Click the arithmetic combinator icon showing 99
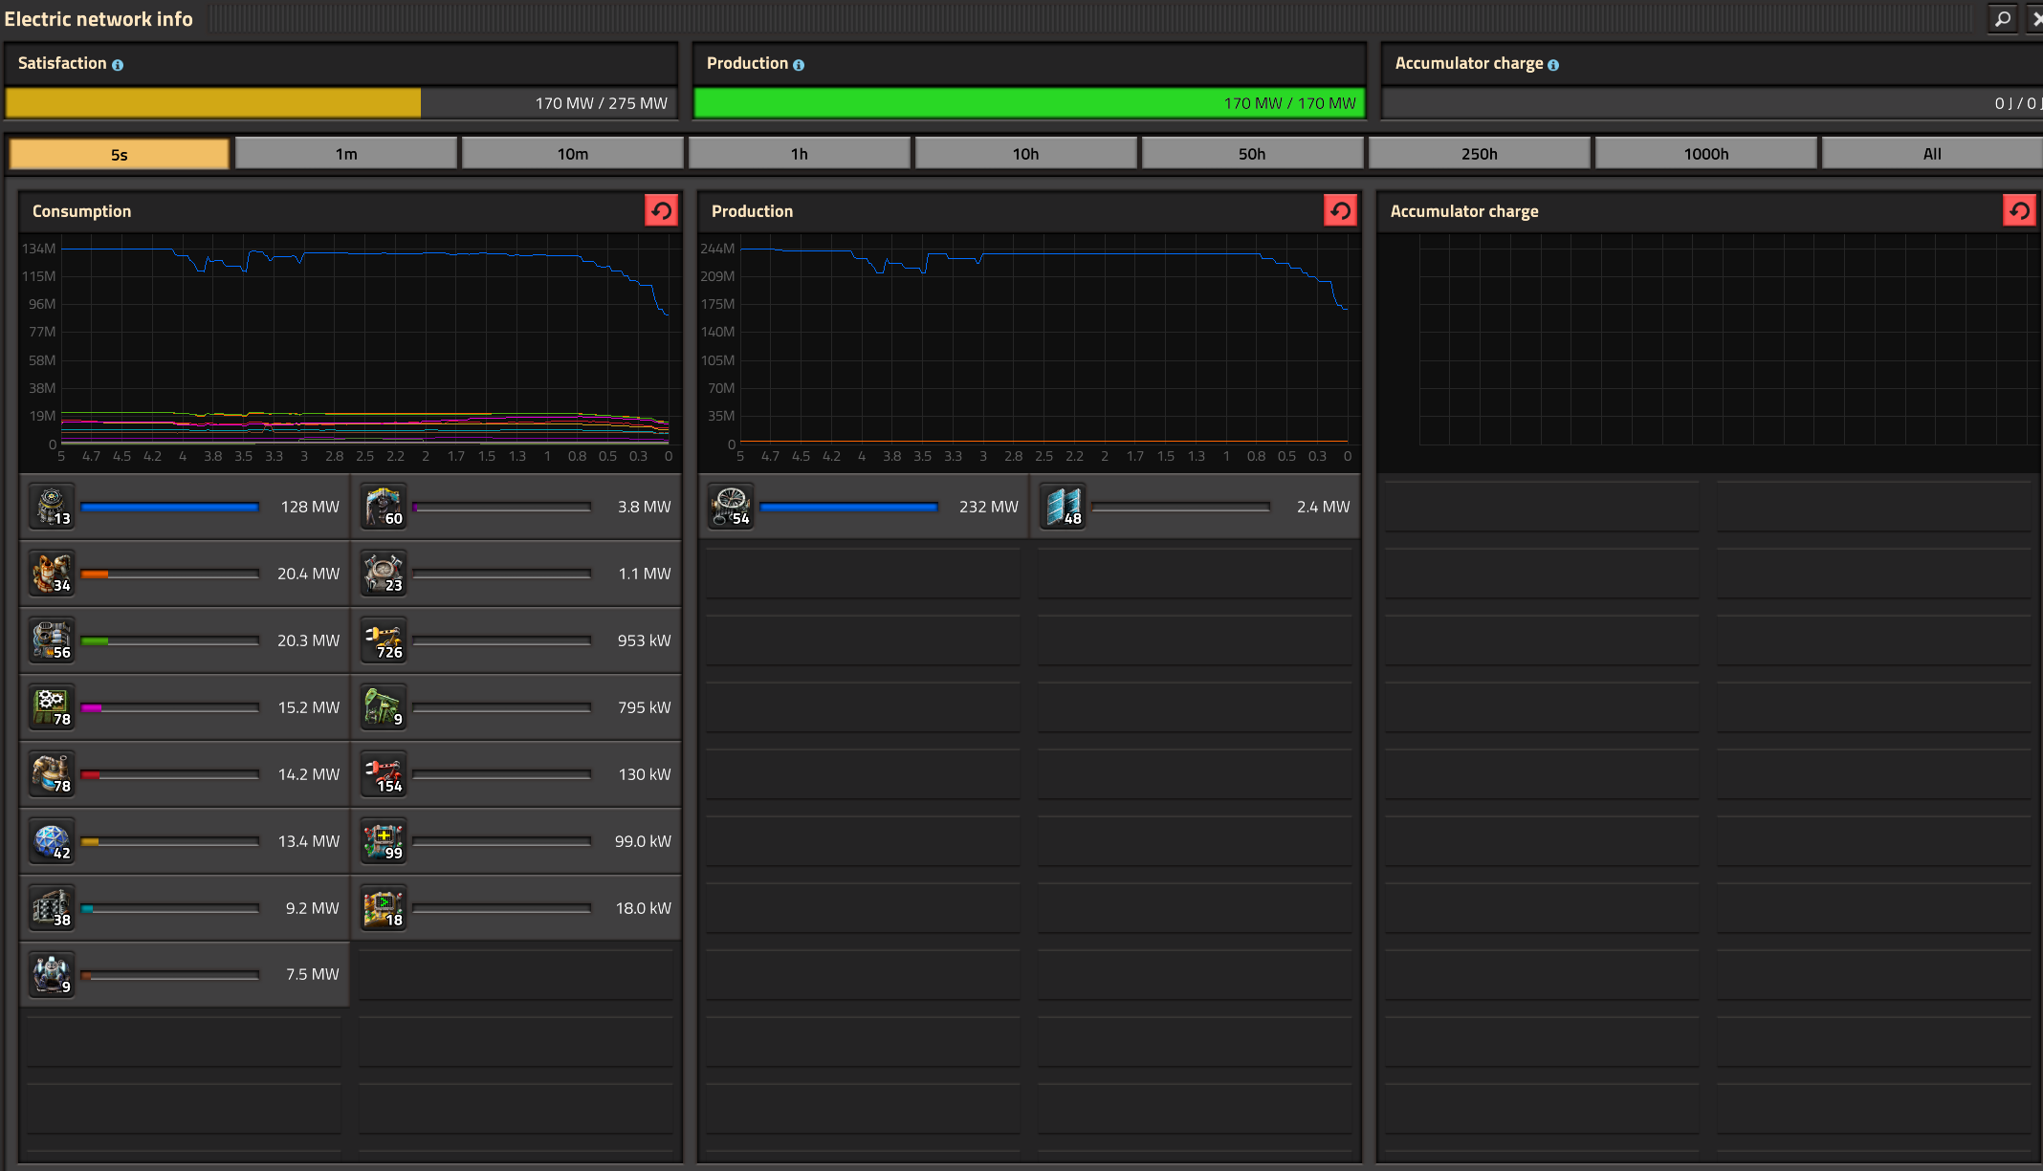The width and height of the screenshot is (2043, 1171). [384, 841]
